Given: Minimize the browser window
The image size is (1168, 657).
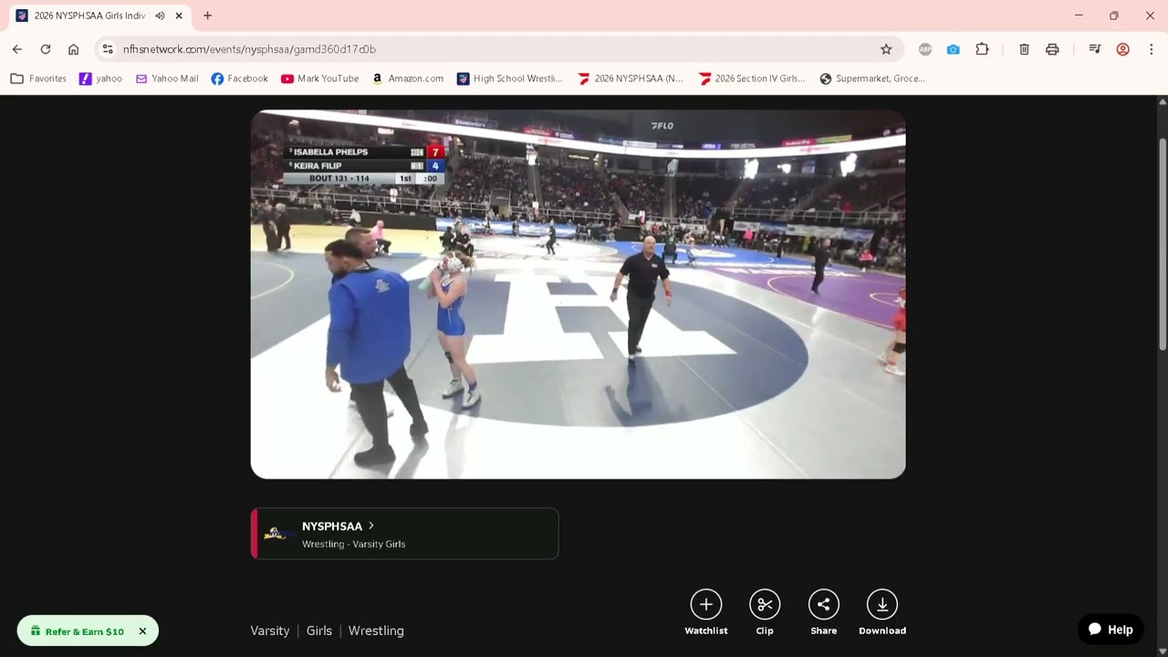Looking at the screenshot, I should (1079, 16).
